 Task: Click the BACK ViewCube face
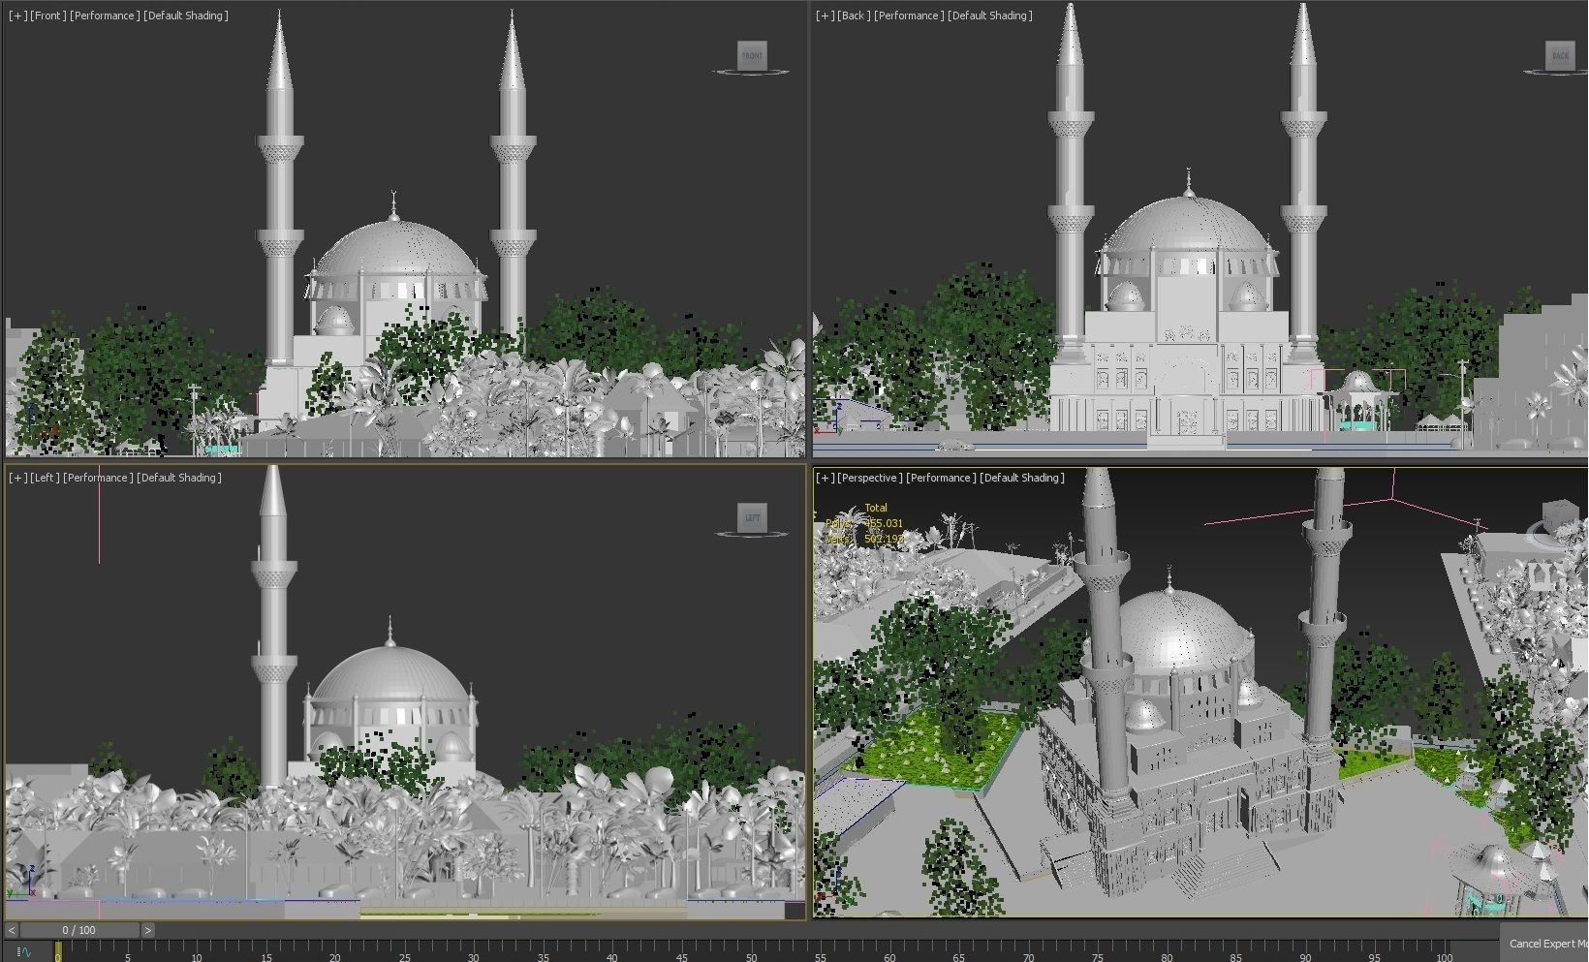[1560, 55]
